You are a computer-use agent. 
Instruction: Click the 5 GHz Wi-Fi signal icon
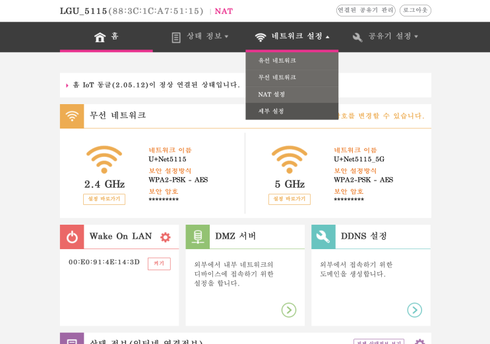coord(290,159)
